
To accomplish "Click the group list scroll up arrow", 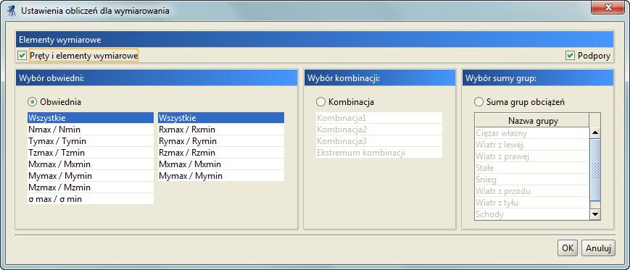I will 595,132.
